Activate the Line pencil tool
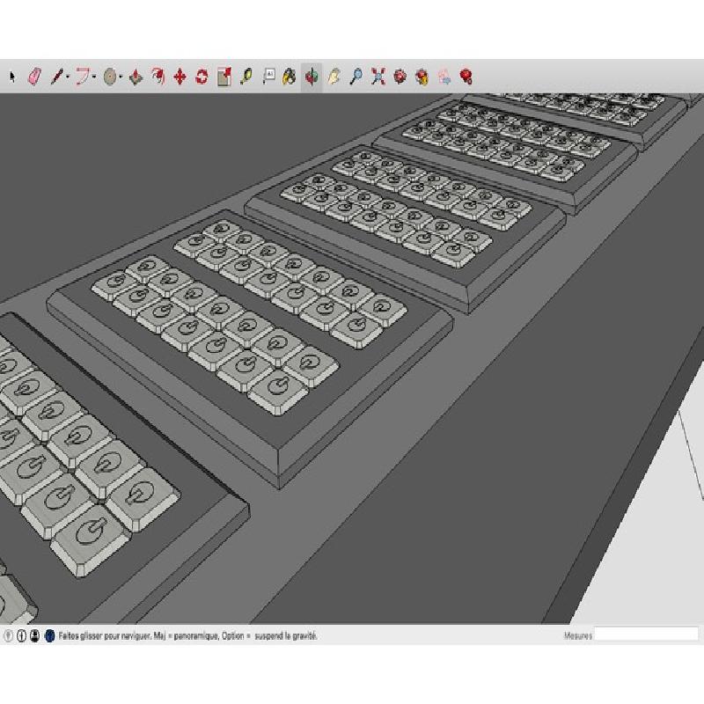 coord(56,77)
